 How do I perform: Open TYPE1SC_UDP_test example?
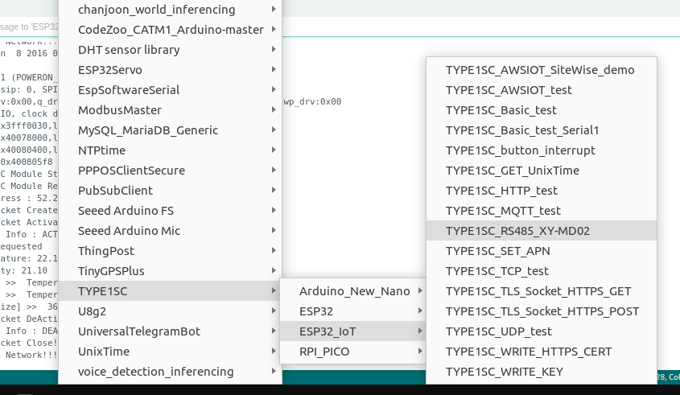coord(542,331)
